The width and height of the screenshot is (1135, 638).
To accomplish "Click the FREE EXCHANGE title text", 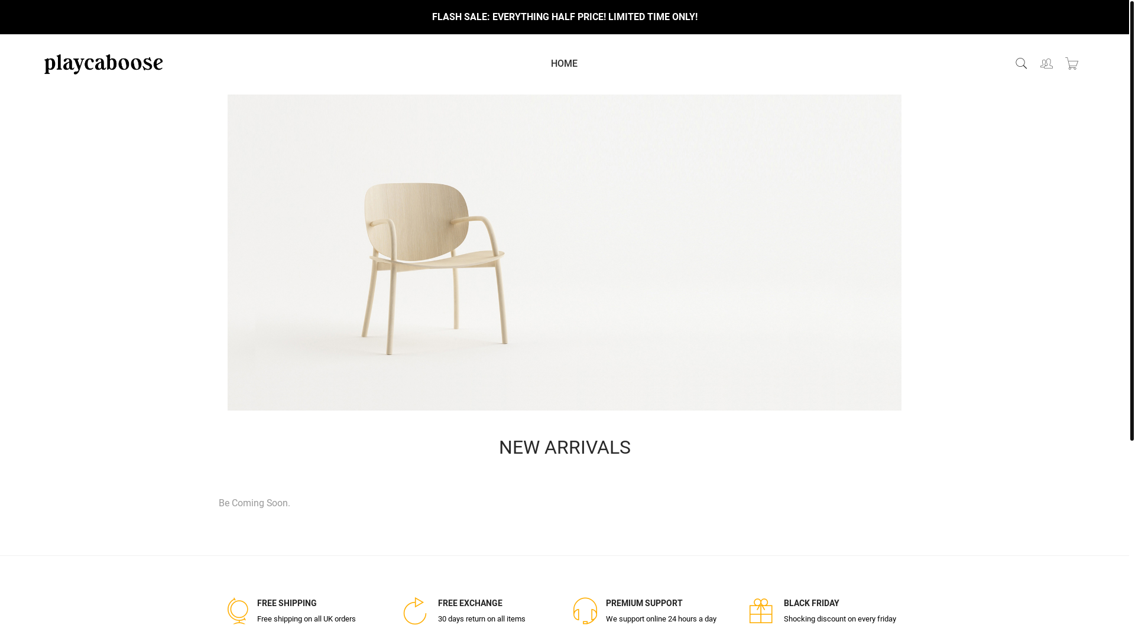I will pyautogui.click(x=470, y=603).
